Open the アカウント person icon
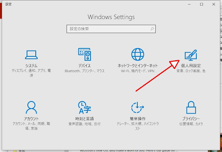 point(31,107)
